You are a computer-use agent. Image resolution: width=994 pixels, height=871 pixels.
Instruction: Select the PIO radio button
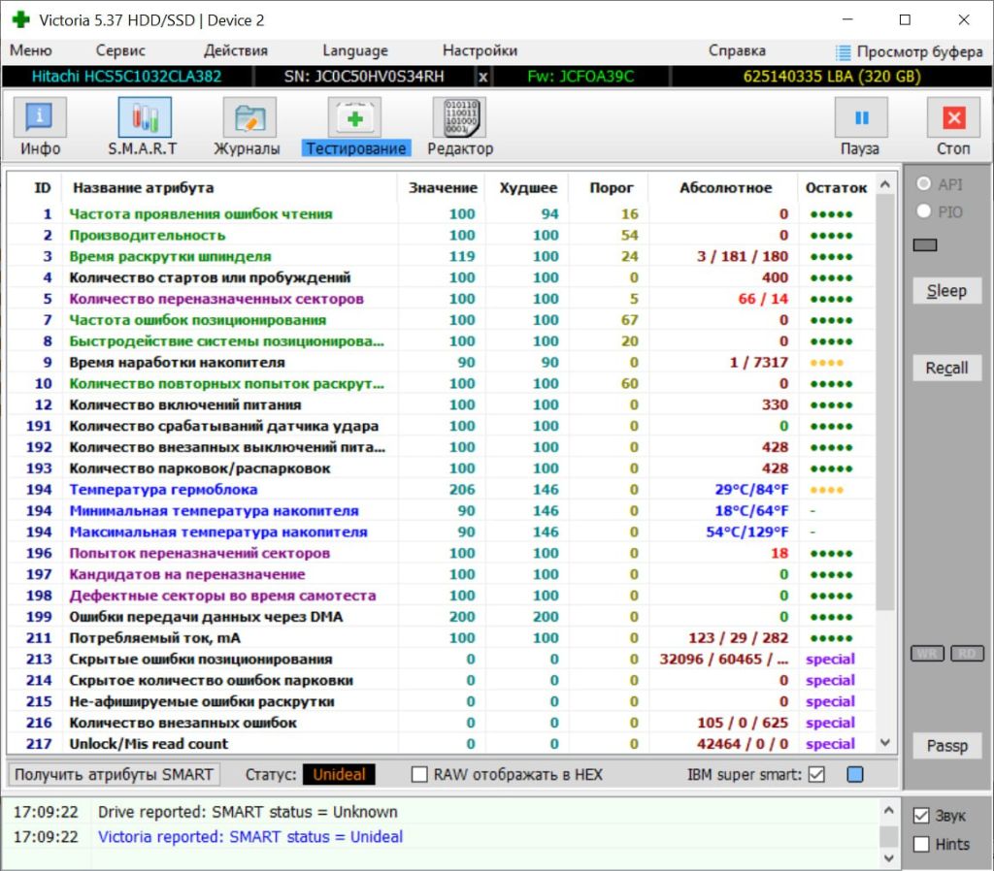(x=924, y=210)
